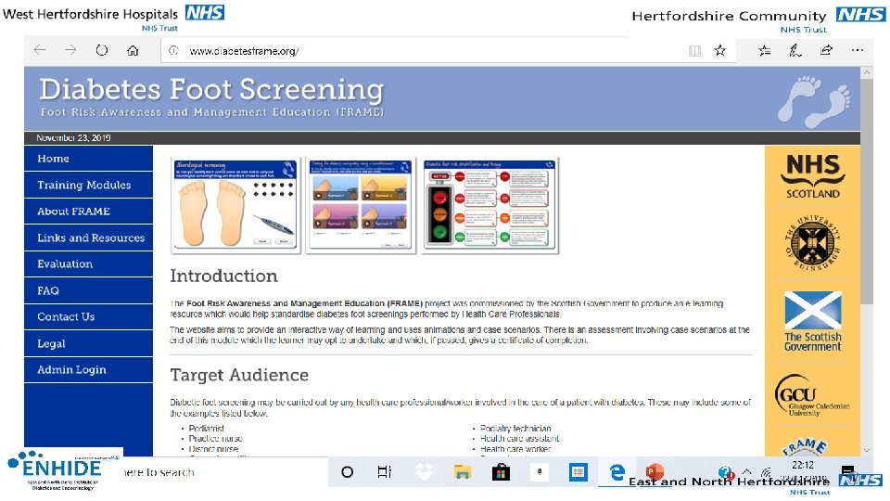Open the Home navigation item
The image size is (890, 501).
coord(89,158)
